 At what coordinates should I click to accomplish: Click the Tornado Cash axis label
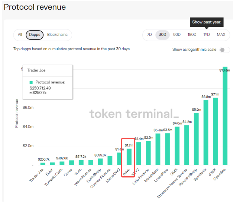tap(54, 177)
